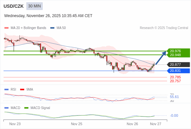191x129 pixels.
Task: Click the MA 50 legend label
Action: point(61,28)
